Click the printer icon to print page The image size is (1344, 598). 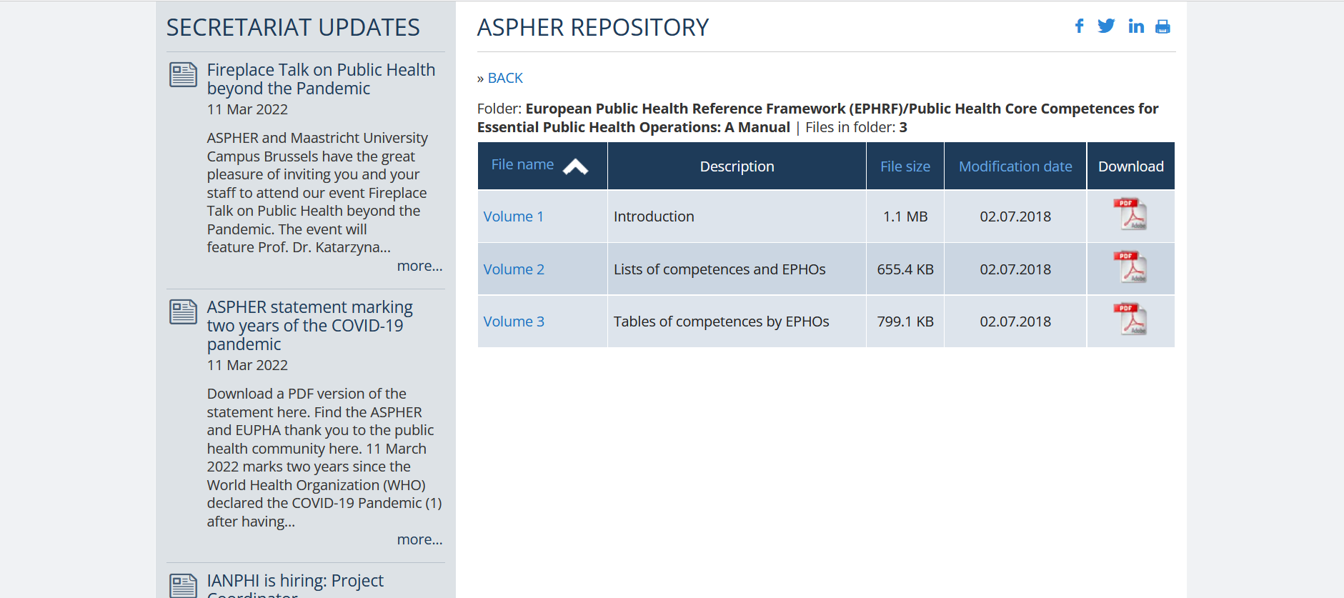(x=1163, y=27)
